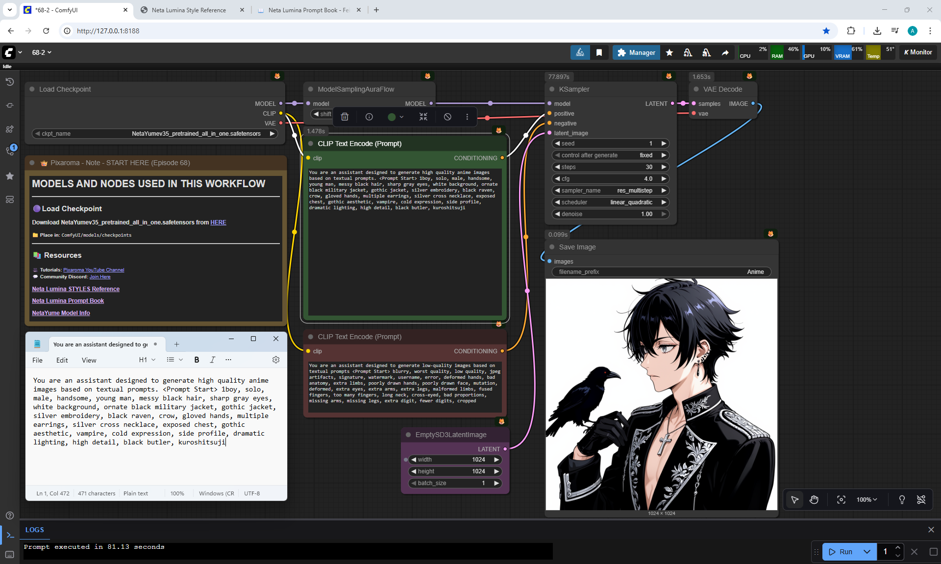The width and height of the screenshot is (941, 564).
Task: Switch to Neta Lumina Style Reference tab
Action: pyautogui.click(x=189, y=10)
